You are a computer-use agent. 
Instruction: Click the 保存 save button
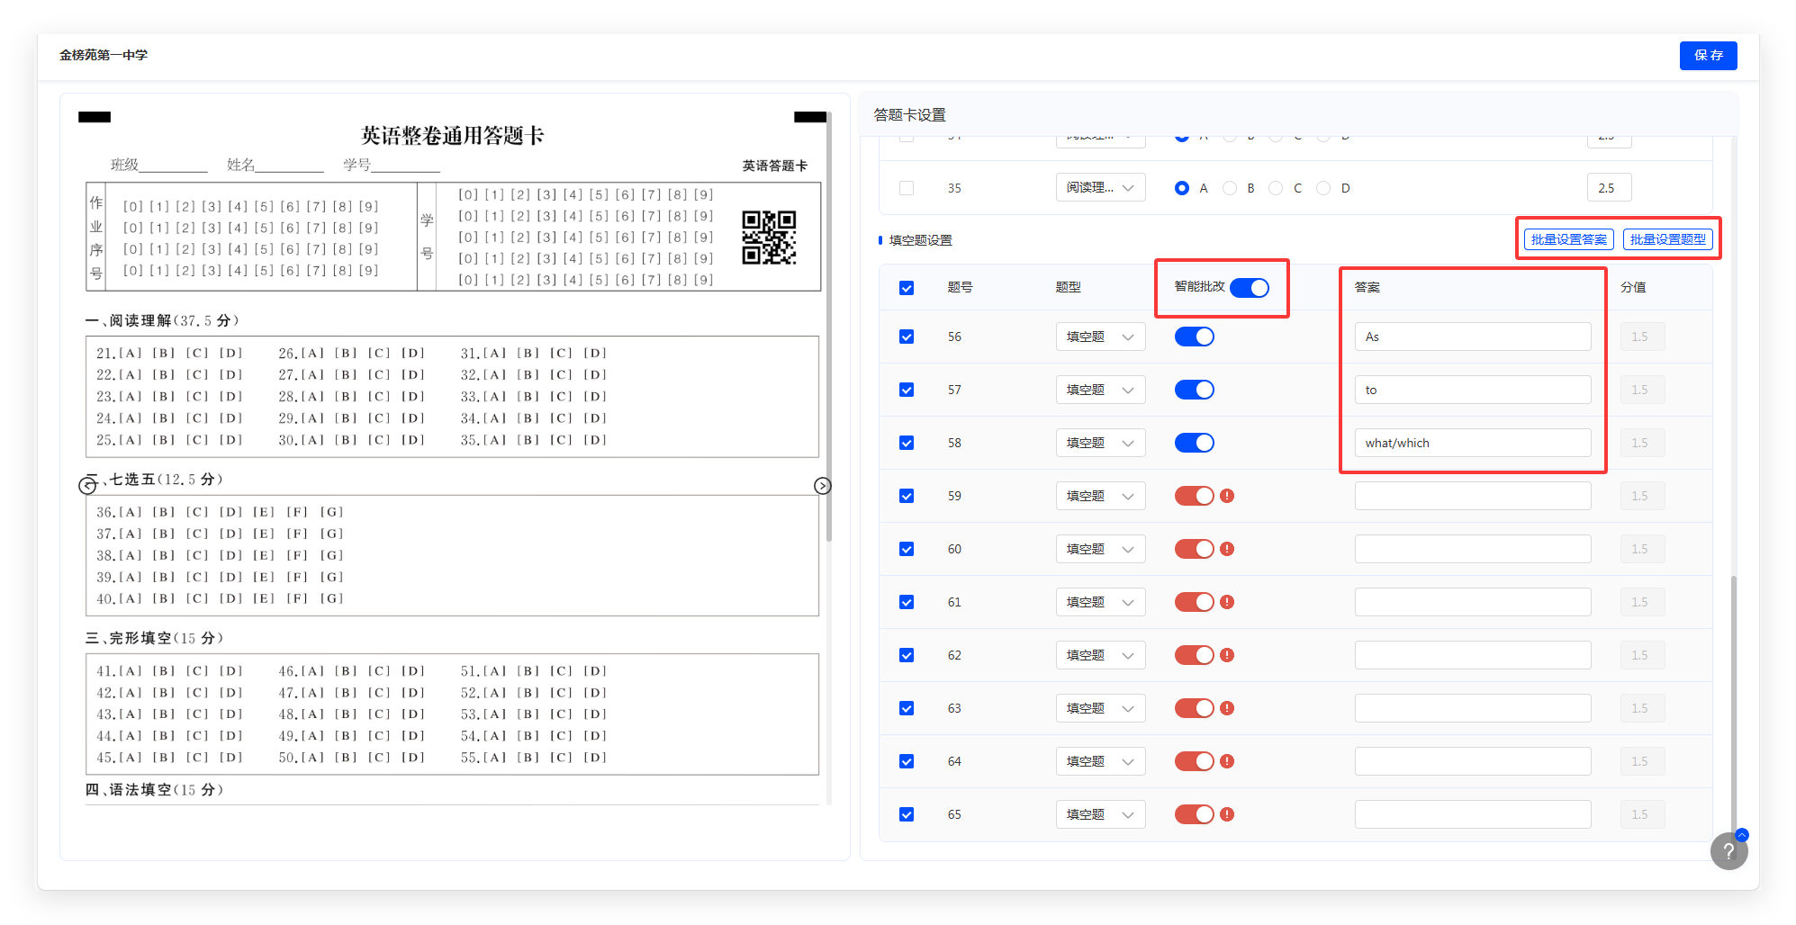(x=1708, y=55)
